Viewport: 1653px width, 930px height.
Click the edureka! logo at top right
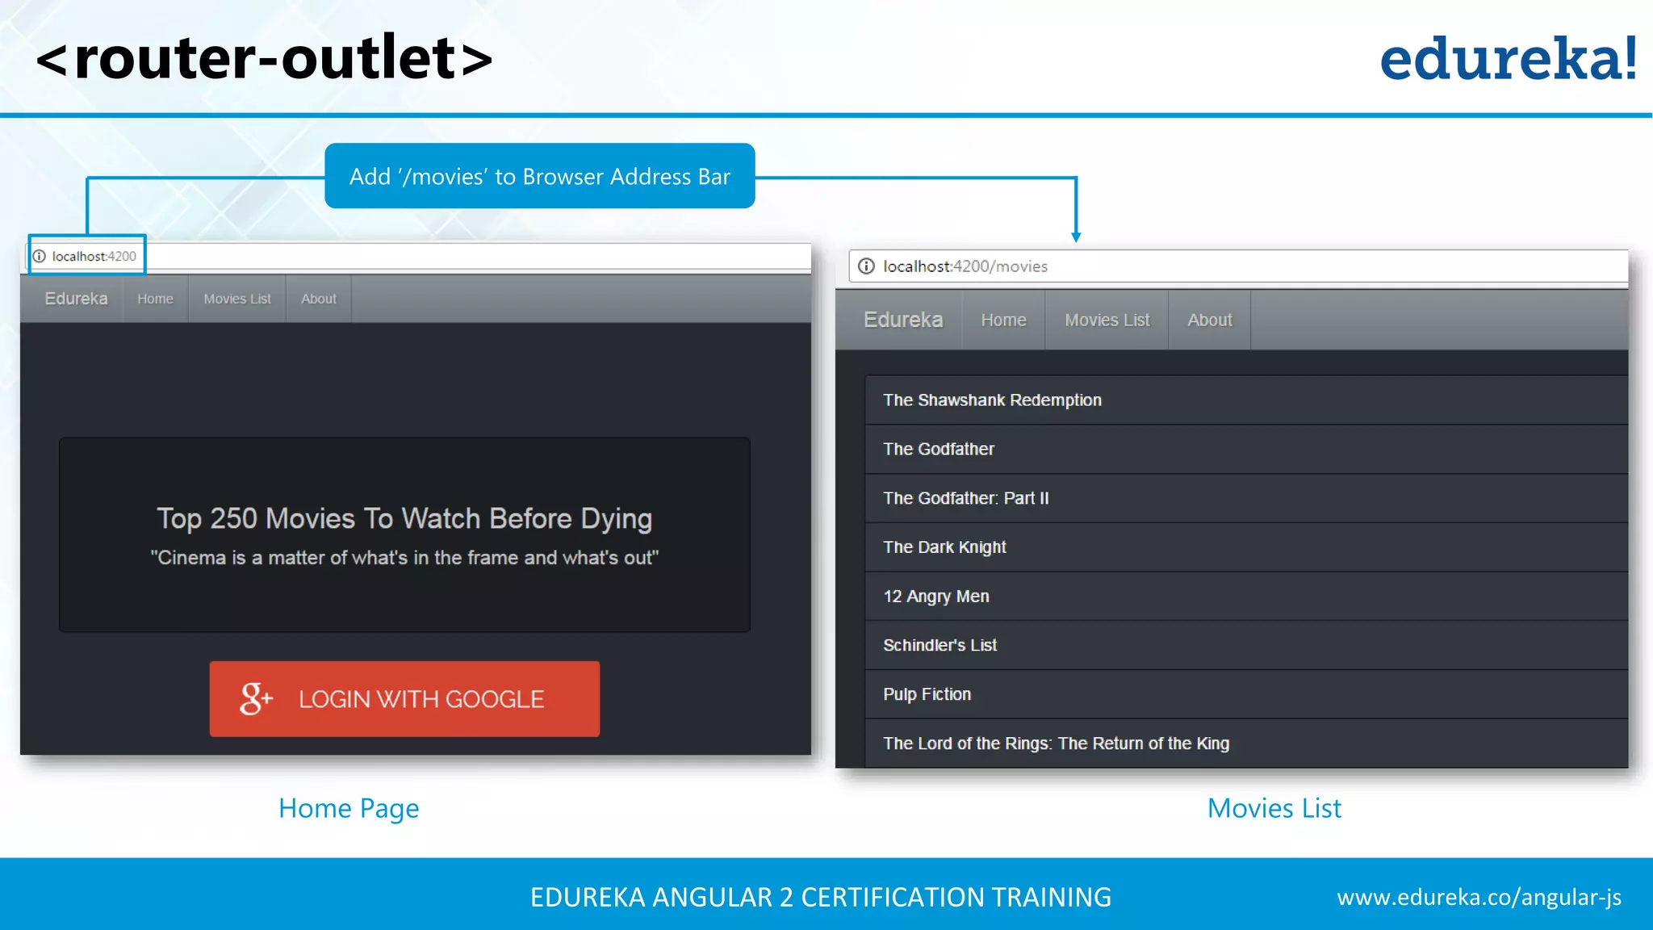point(1508,58)
